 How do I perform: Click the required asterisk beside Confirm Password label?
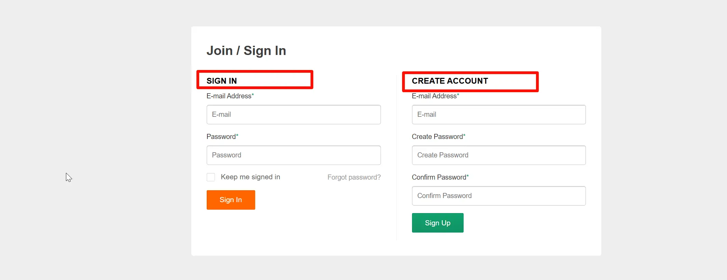[x=468, y=176]
